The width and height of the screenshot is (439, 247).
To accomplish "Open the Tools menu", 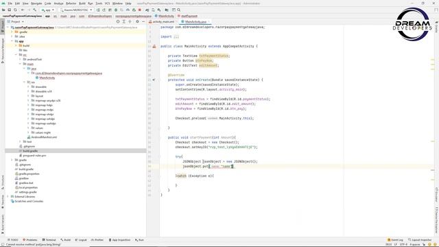I will click(99, 3).
